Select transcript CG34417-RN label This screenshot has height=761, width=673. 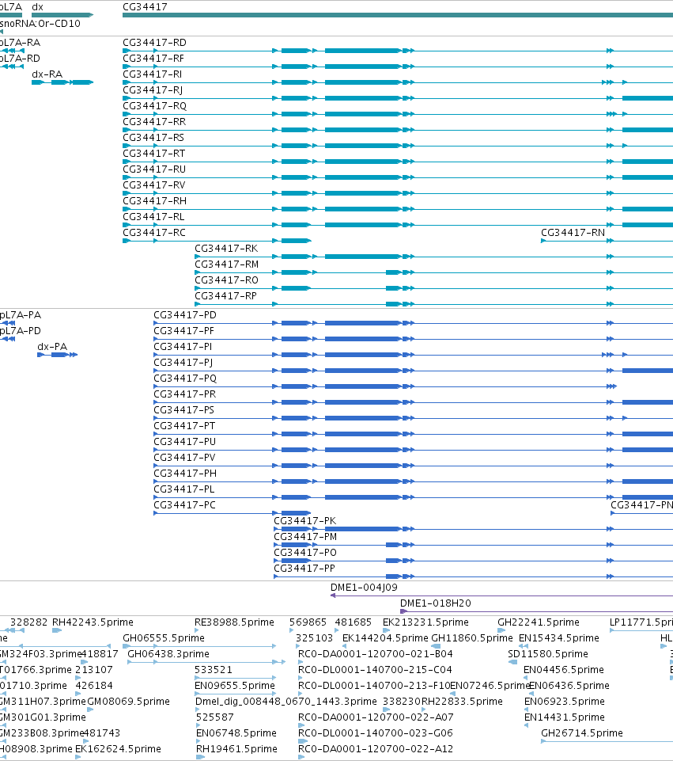click(573, 233)
